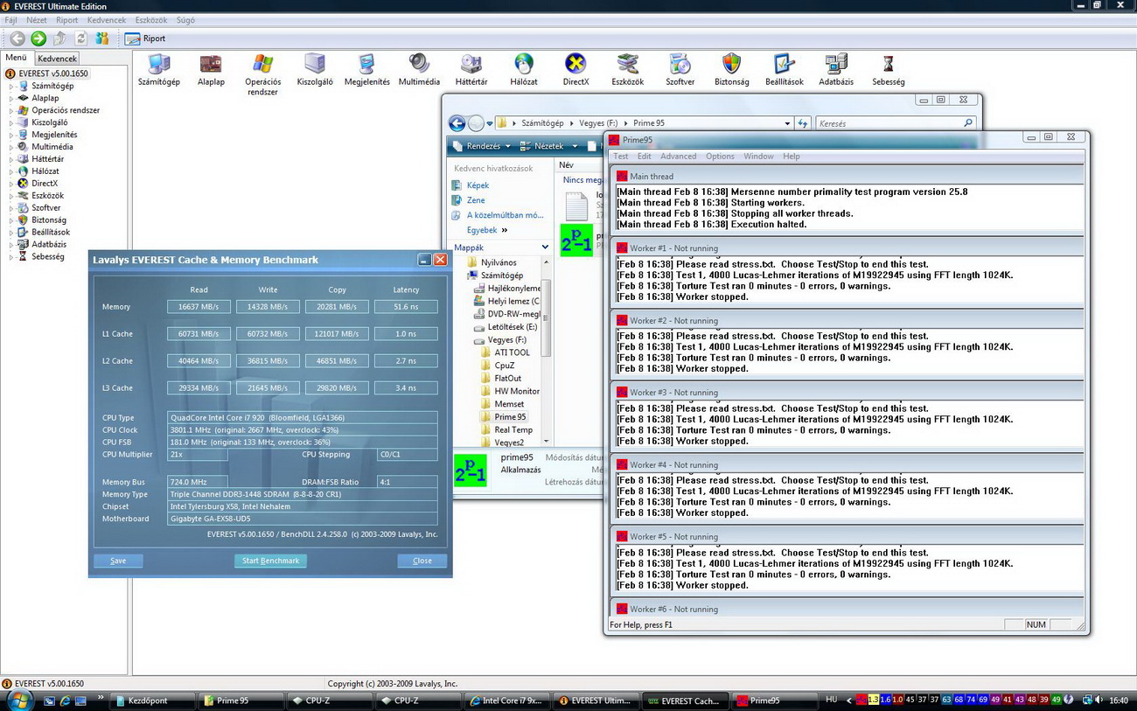Click the Explorer window back button

tap(457, 123)
